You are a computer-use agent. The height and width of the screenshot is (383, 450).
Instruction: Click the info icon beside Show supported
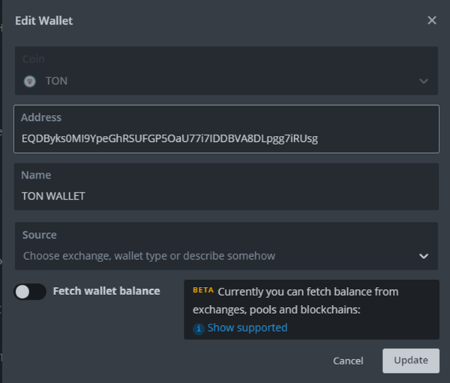point(198,328)
